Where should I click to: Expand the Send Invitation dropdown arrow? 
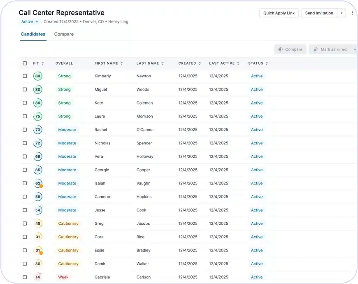coord(342,13)
